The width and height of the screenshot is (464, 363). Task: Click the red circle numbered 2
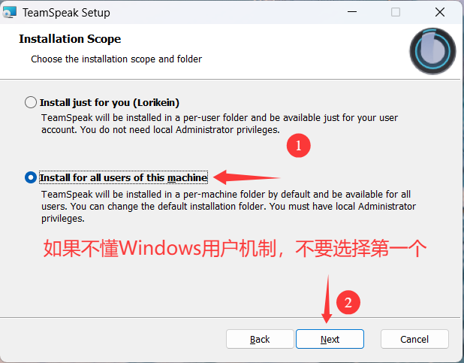(347, 303)
